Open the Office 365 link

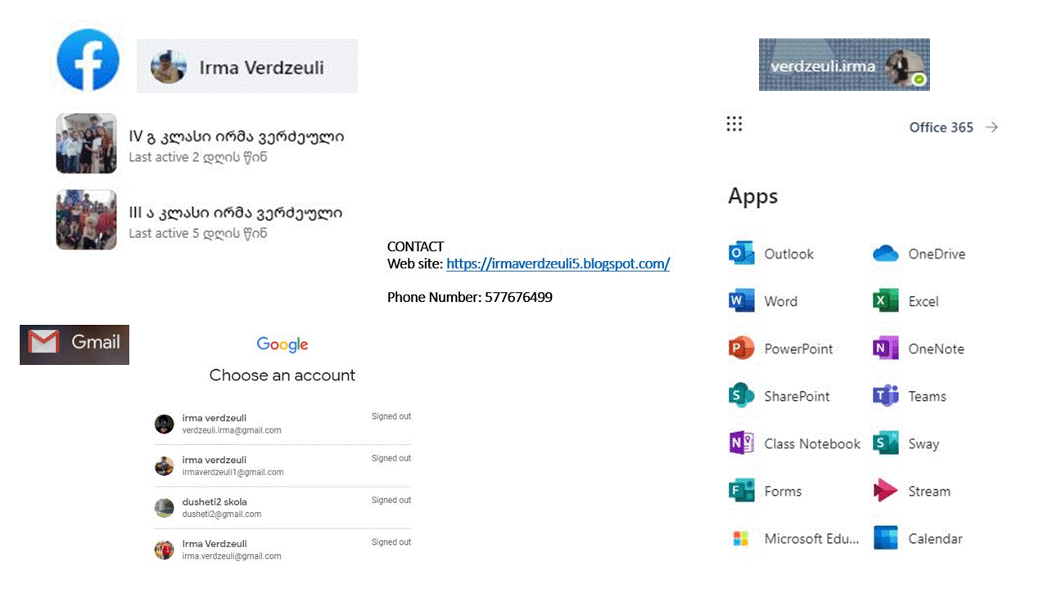tap(942, 127)
